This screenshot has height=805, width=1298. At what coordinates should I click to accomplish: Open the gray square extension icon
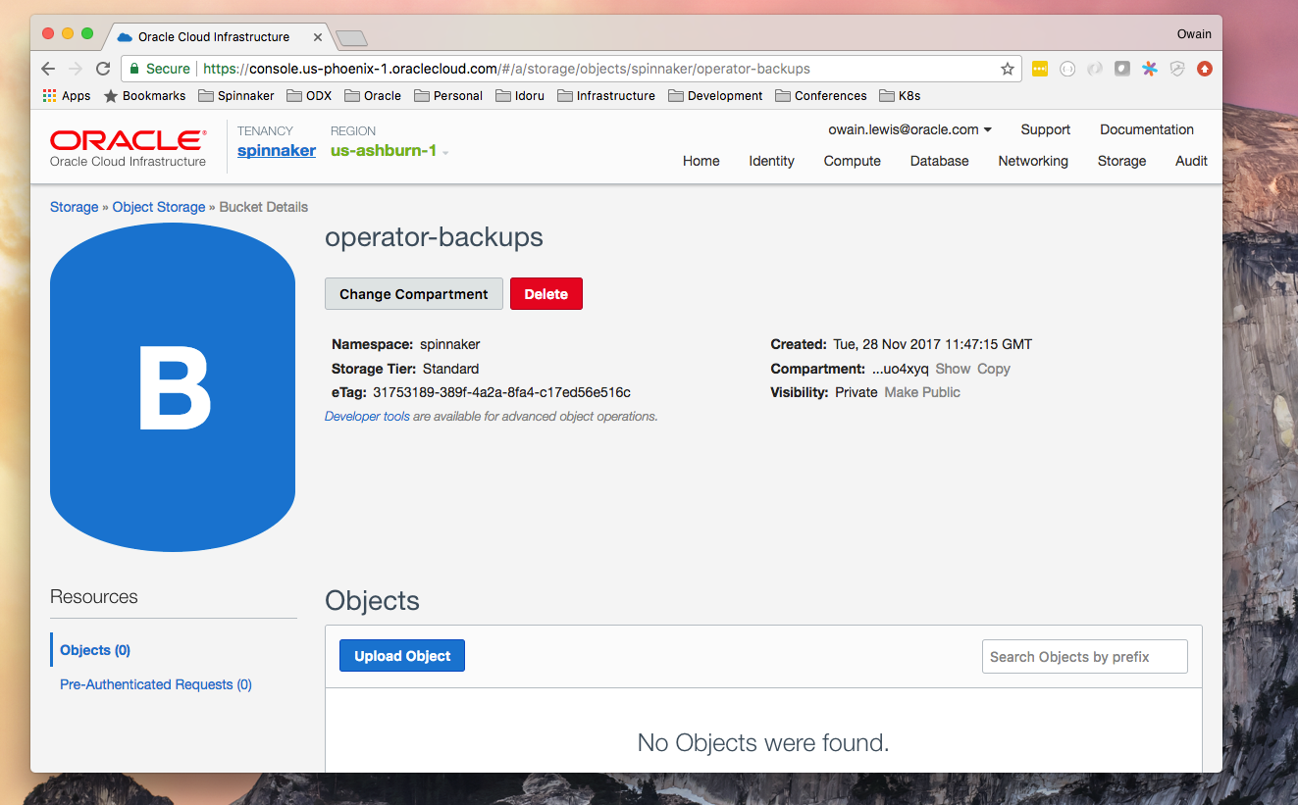click(x=1122, y=69)
